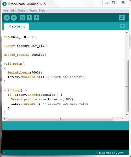Viewport: 131px width, 157px height.
Task: Save the sketch with the down-arrow icon
Action: tap(36, 18)
